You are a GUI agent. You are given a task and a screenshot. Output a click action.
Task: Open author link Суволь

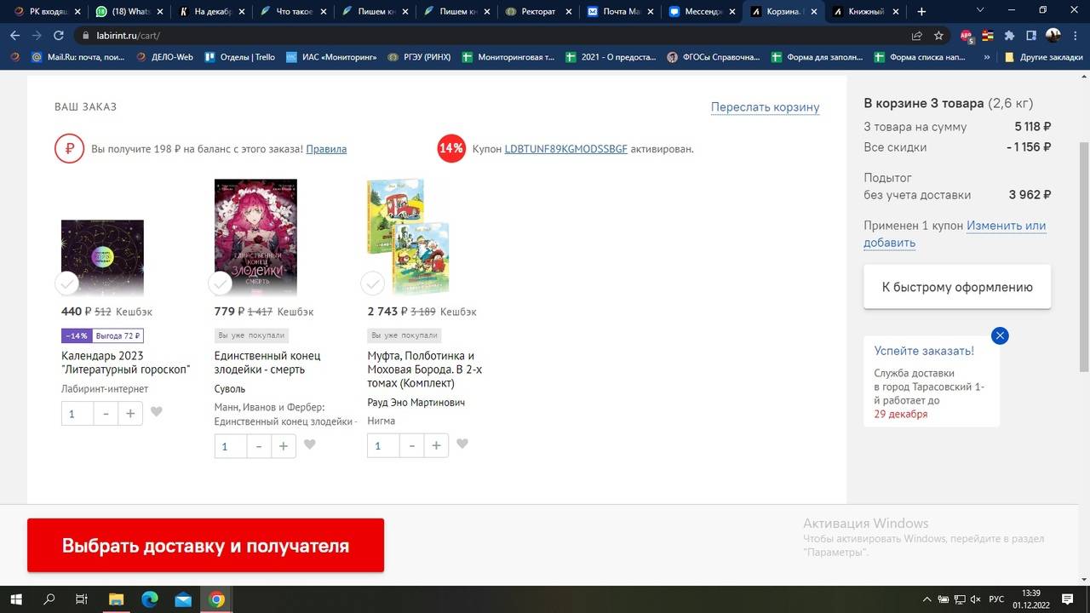tap(230, 389)
